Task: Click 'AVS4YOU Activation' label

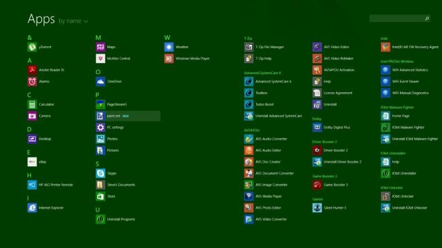Action: (x=339, y=70)
